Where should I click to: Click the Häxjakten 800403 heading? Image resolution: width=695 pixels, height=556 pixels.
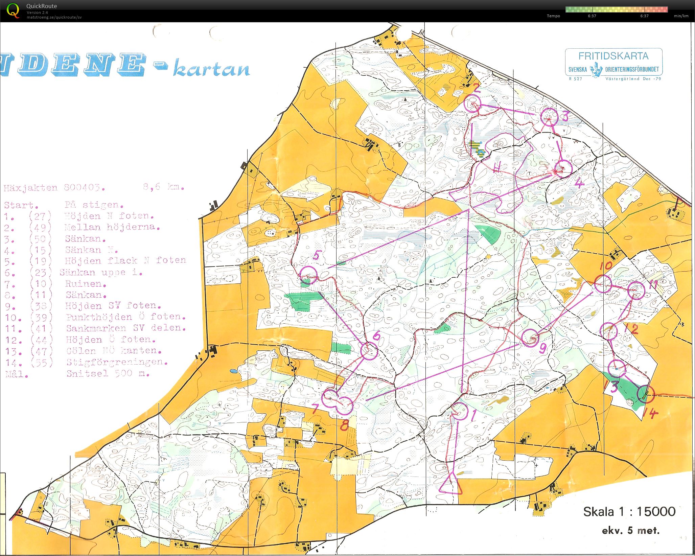pyautogui.click(x=54, y=188)
